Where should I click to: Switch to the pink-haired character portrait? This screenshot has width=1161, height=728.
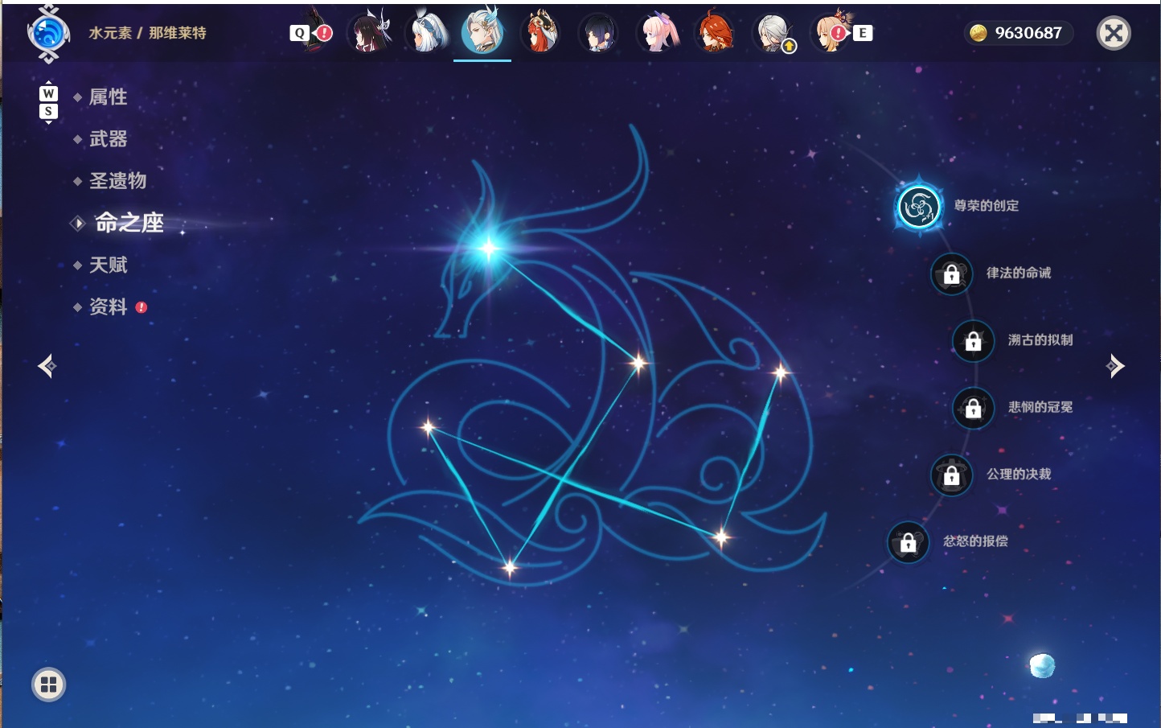tap(657, 33)
